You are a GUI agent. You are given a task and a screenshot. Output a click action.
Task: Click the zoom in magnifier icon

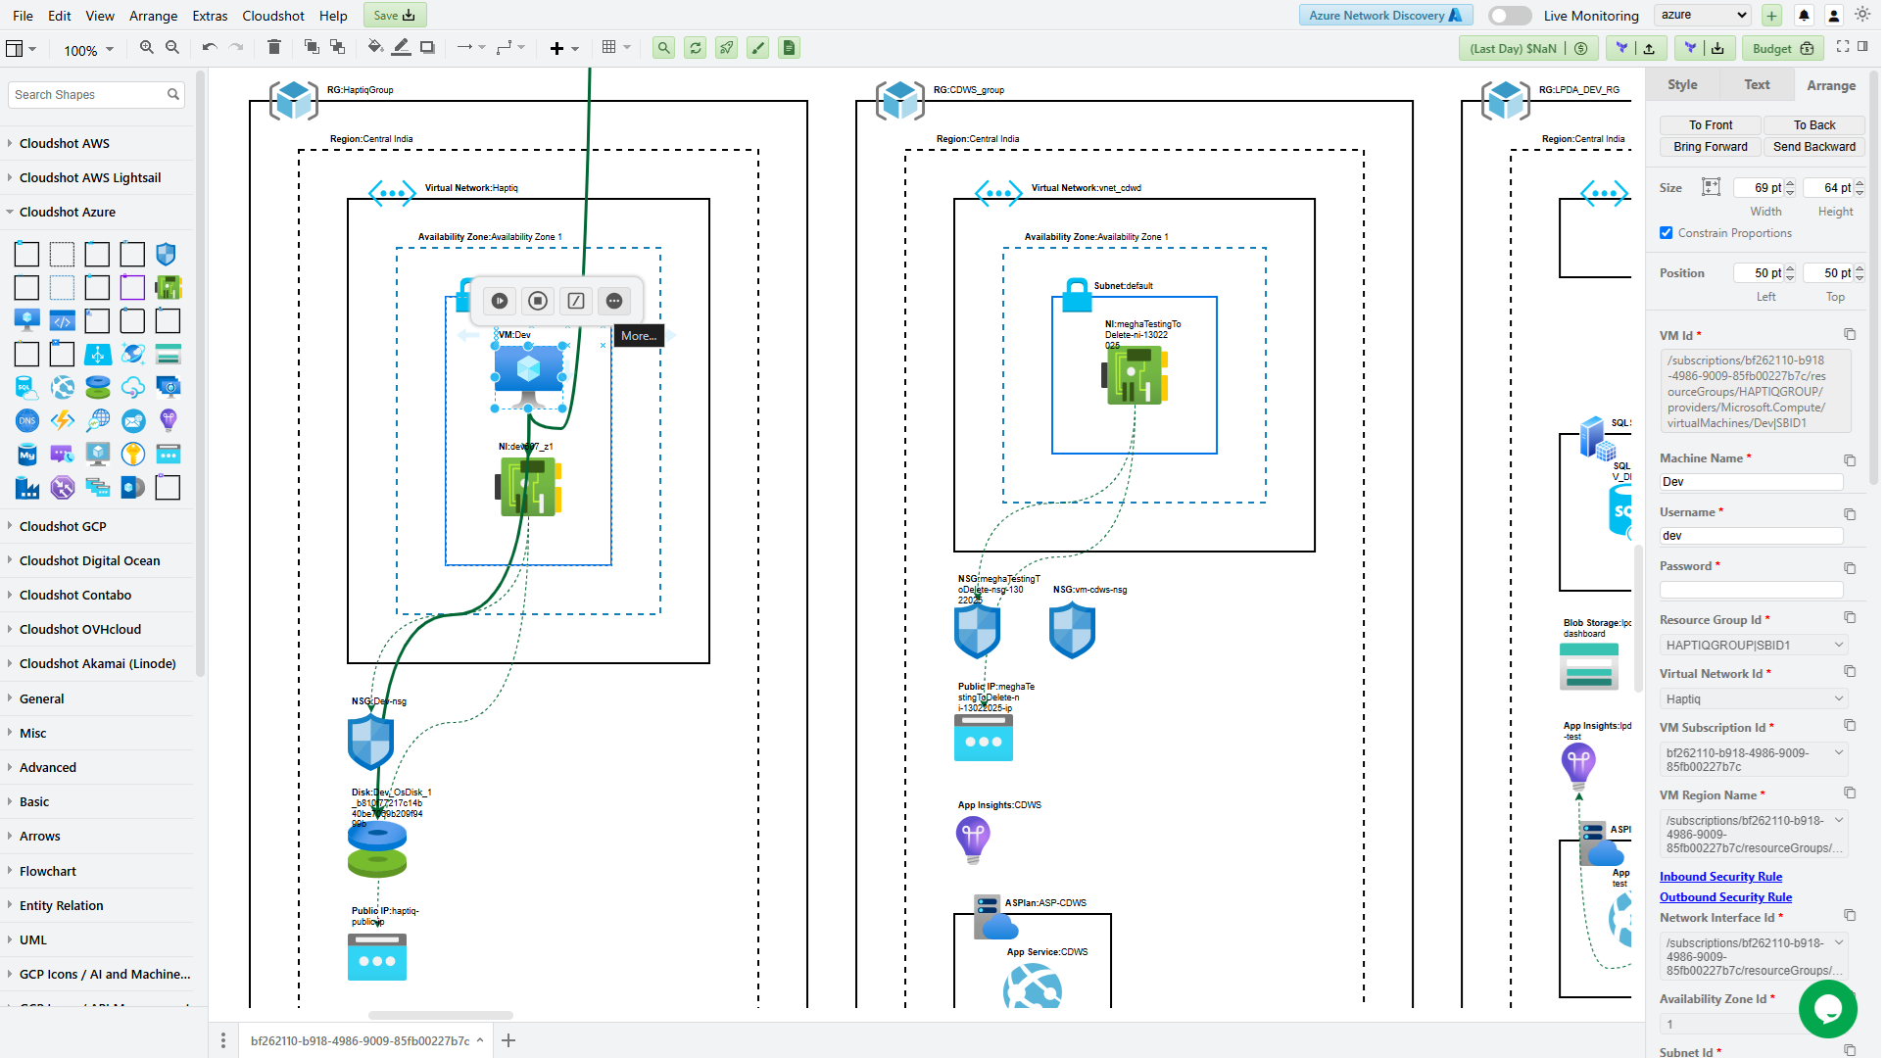tap(147, 47)
